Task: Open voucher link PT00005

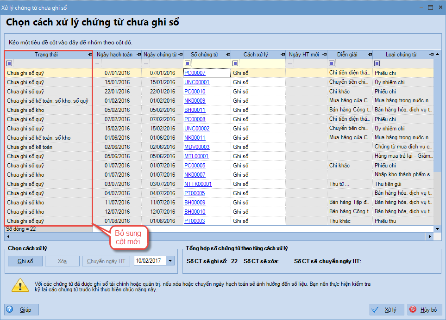Action: 195,193
